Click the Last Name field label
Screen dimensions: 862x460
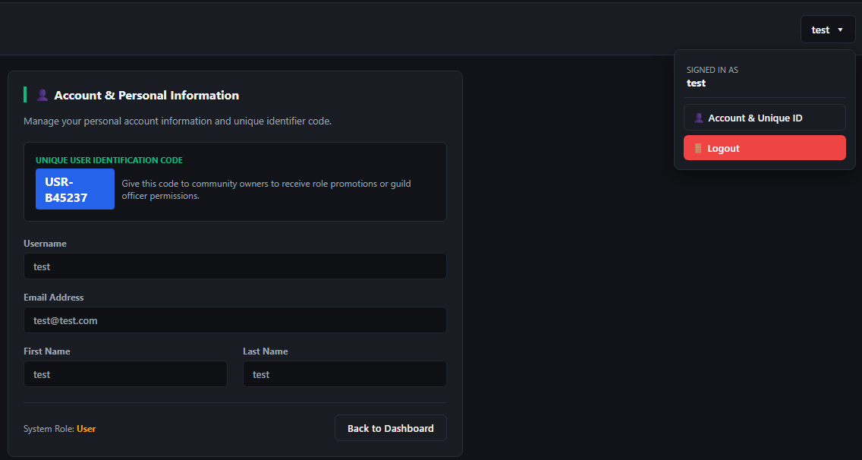pos(265,351)
